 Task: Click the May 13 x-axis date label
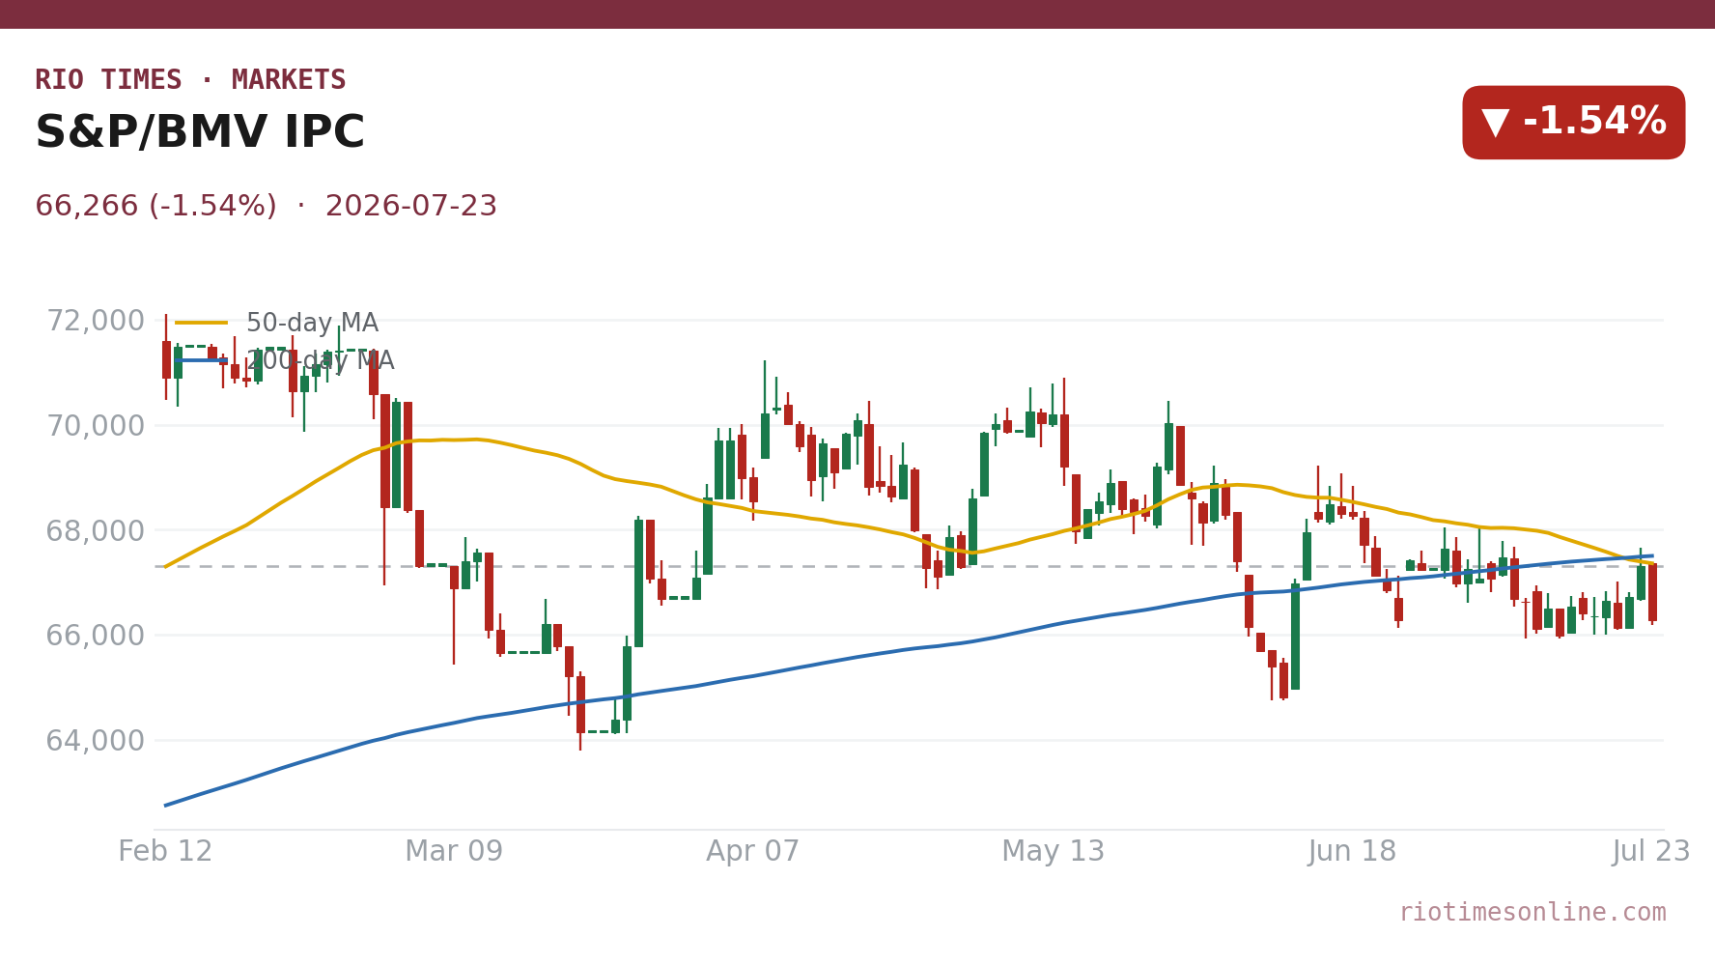click(1053, 852)
